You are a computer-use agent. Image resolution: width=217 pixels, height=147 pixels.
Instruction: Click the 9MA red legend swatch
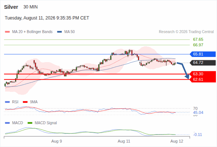point(25,102)
